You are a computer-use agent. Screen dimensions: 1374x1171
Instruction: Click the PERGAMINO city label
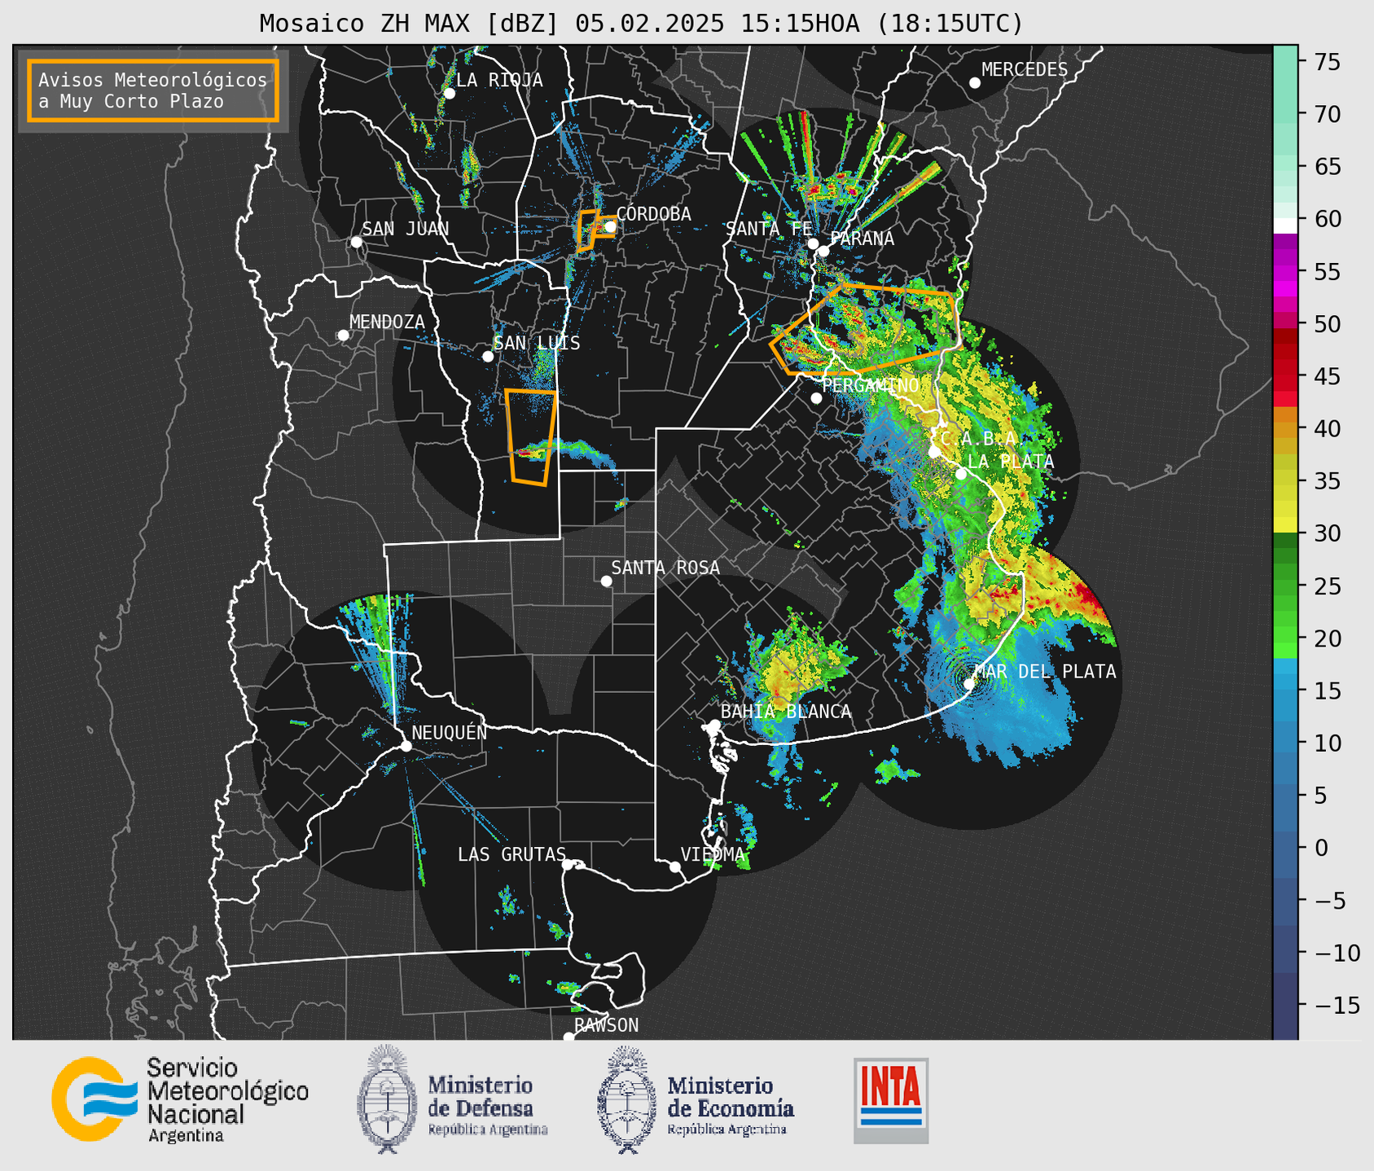(870, 385)
